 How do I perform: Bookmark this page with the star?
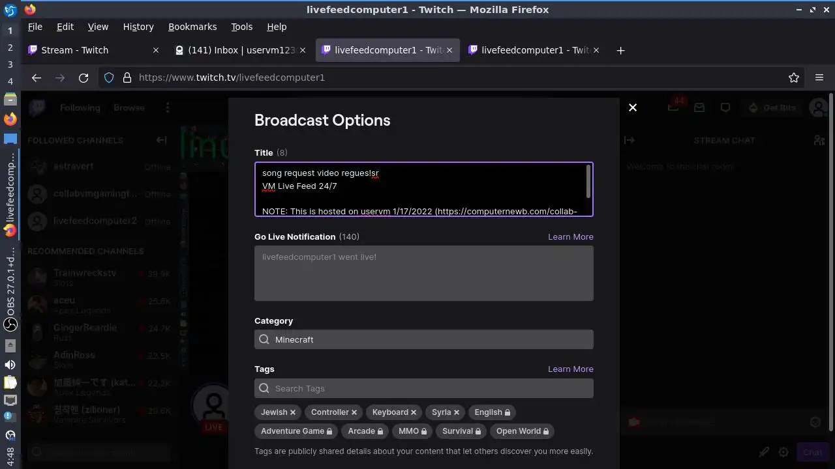click(x=794, y=78)
